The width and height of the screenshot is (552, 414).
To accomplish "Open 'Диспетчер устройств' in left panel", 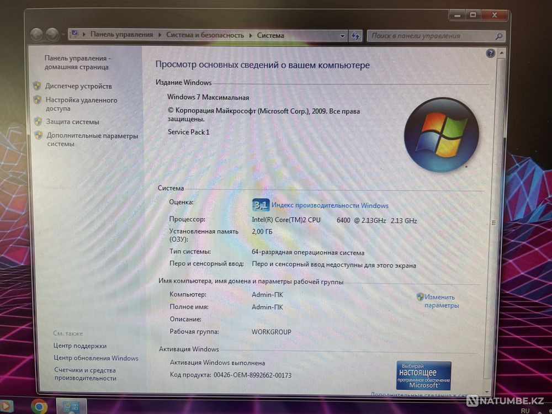I will pyautogui.click(x=78, y=86).
